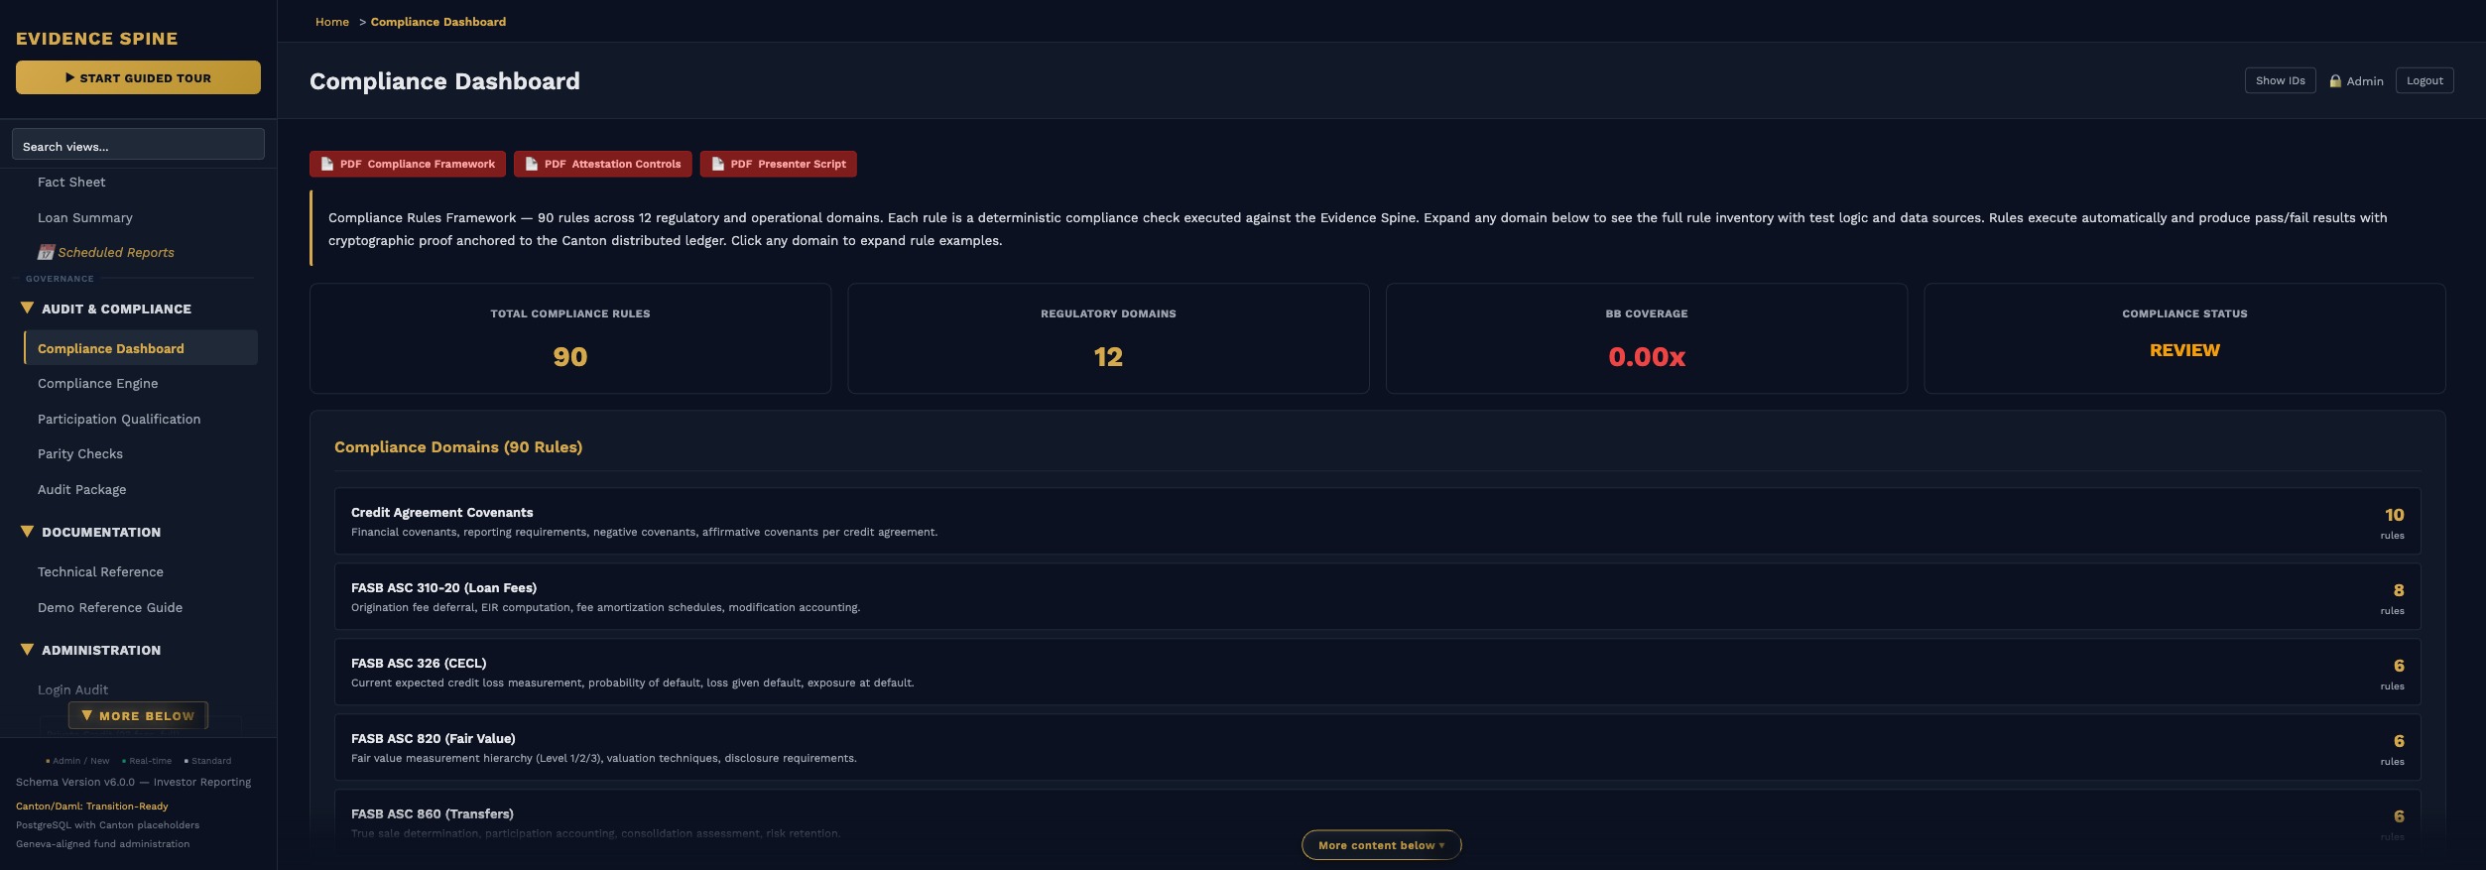The image size is (2486, 870).
Task: Open Compliance Engine in sidebar
Action: tap(97, 384)
